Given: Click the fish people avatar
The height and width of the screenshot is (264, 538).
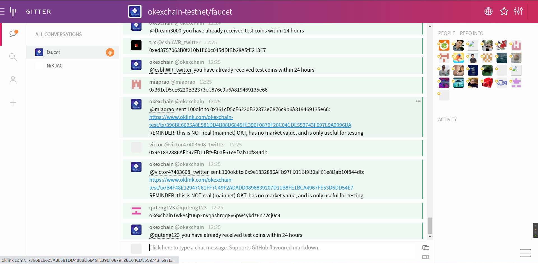Looking at the screenshot, I should click(502, 83).
